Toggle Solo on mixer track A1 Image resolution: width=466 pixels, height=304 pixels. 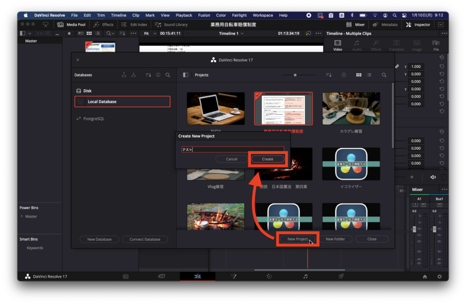pos(416,204)
